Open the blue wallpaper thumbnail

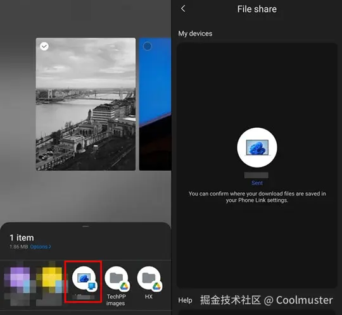click(x=155, y=104)
